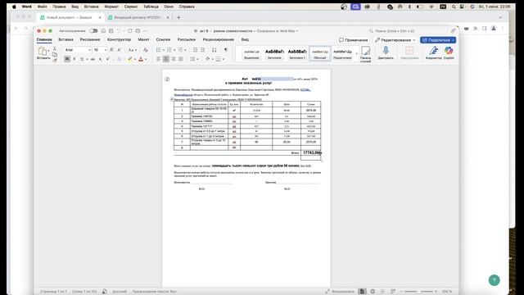Increase font size icon

click(112, 50)
